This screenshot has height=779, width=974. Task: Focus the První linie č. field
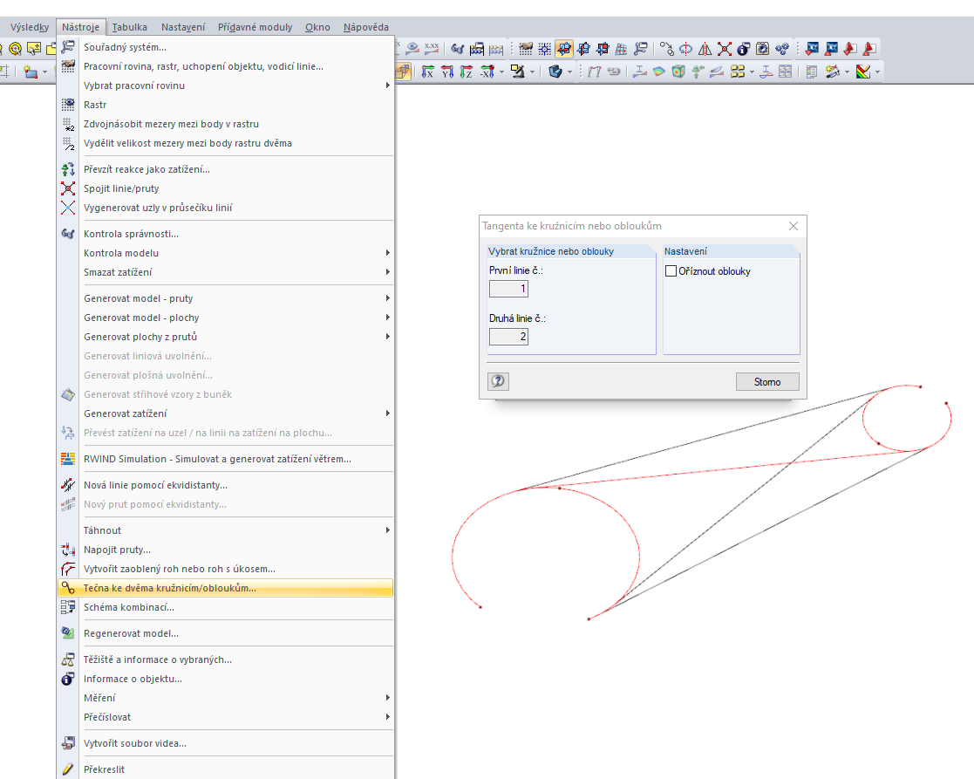(x=508, y=288)
